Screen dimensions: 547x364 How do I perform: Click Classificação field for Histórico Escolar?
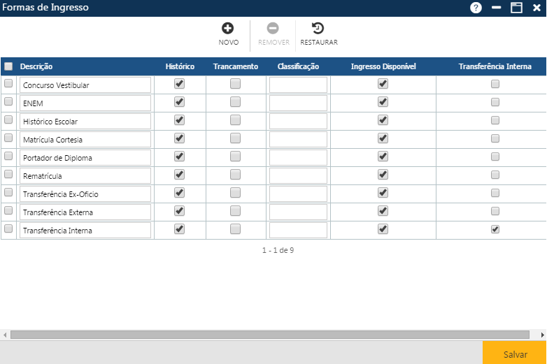click(298, 121)
